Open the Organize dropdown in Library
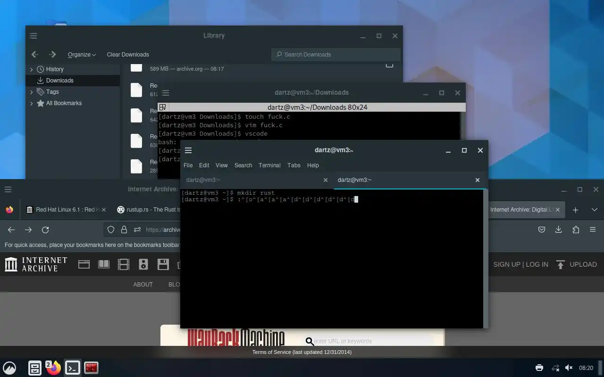 (x=82, y=55)
